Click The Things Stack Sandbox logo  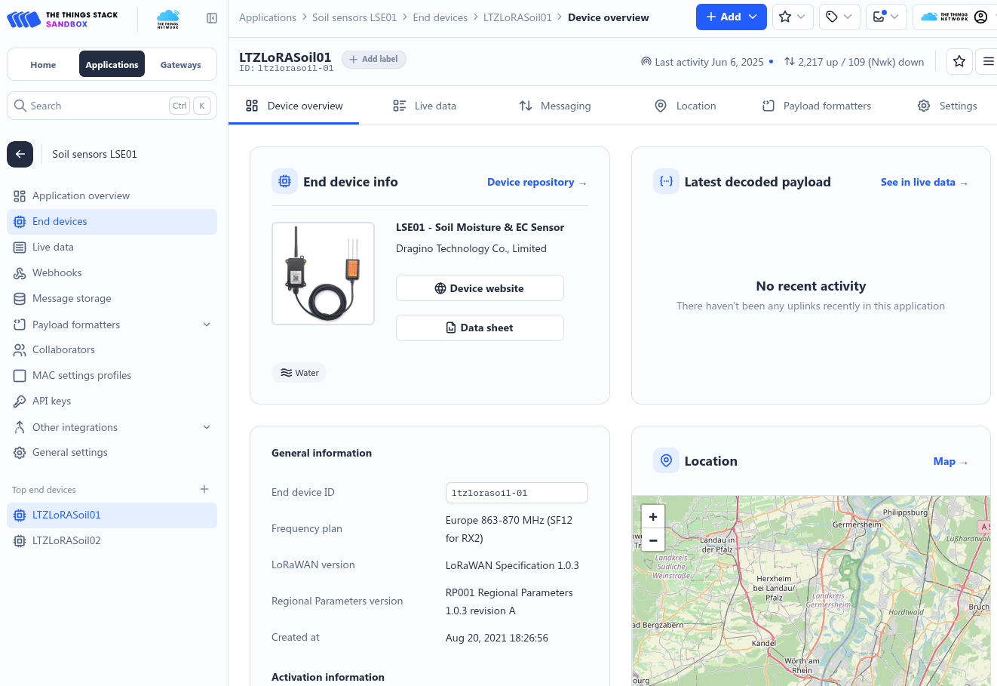point(63,19)
